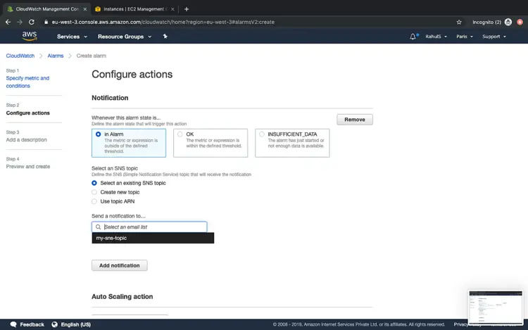This screenshot has height=330, width=528.
Task: Pick my-sns-topic from the dropdown list
Action: (x=153, y=238)
